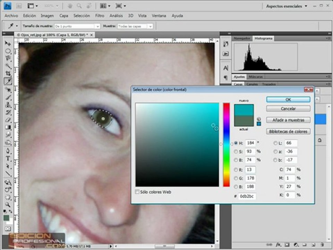The height and width of the screenshot is (250, 333).
Task: Select the Lasso tool
Action: tap(8, 58)
